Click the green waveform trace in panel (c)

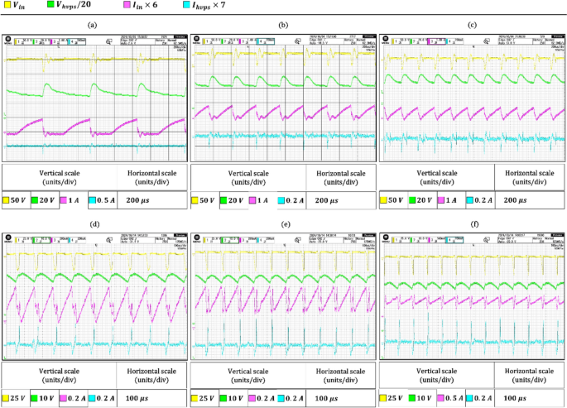pos(473,79)
